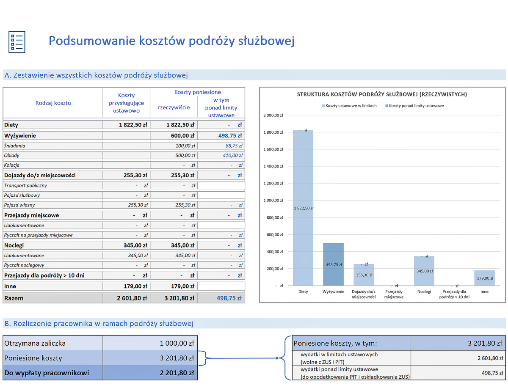Select the 'Otrzymana zaliczka' label
Screen dimensions: 508x388
pyautogui.click(x=35, y=343)
